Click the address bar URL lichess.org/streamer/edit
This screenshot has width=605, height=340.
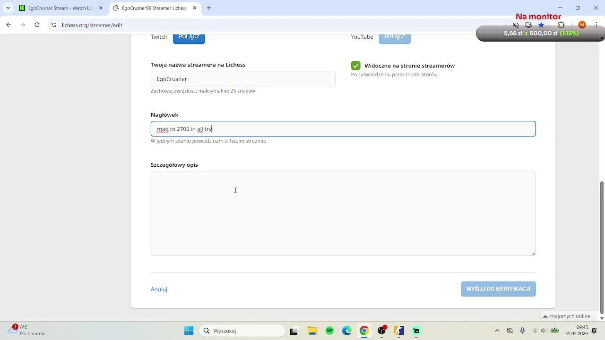[92, 25]
